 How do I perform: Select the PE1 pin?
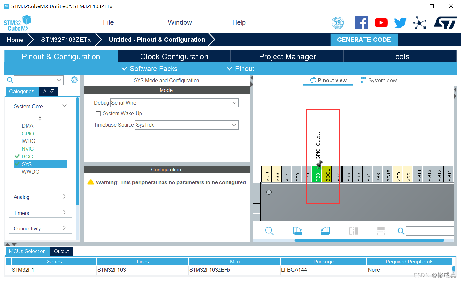[x=286, y=174]
